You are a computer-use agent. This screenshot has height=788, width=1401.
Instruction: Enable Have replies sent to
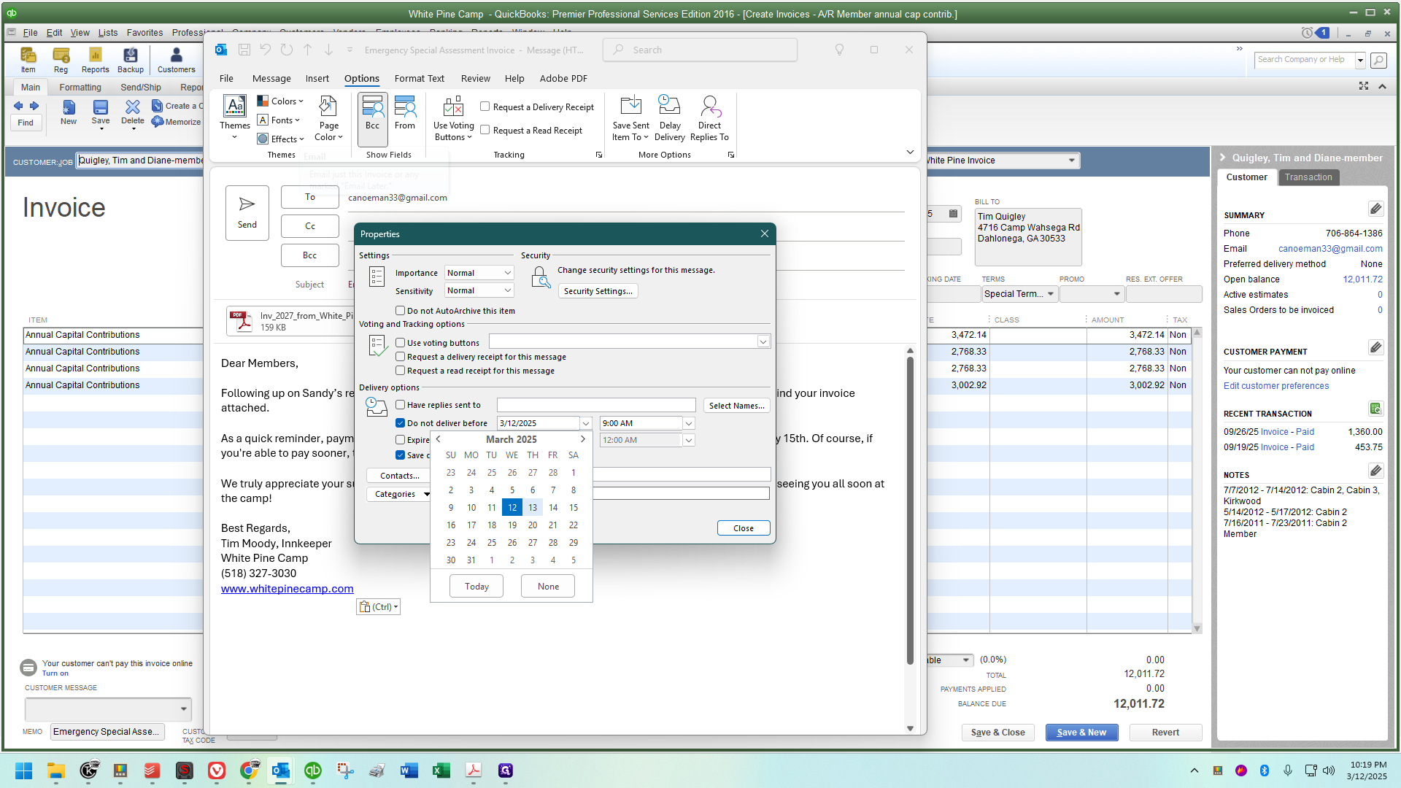[400, 405]
